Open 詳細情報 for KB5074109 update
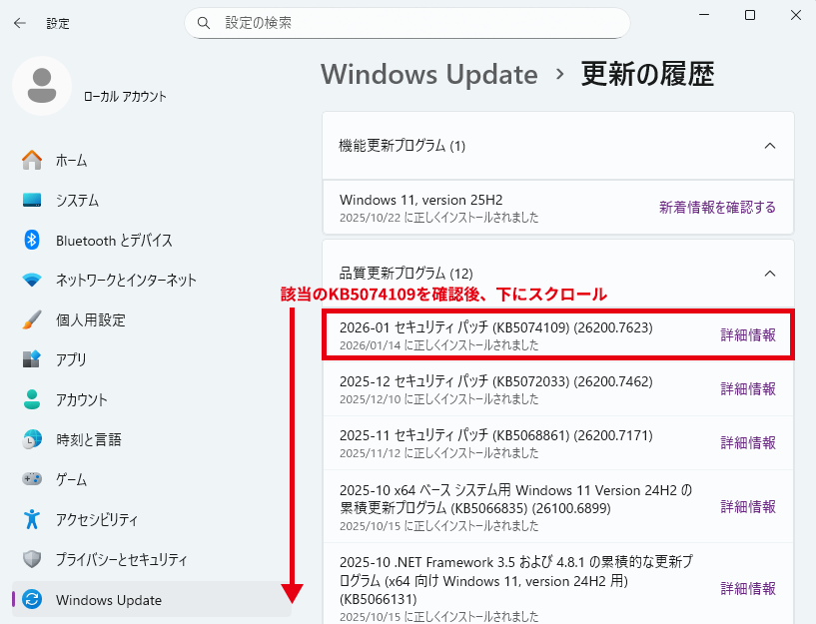 click(748, 334)
